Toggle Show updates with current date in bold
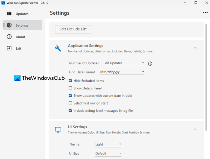 coord(70,95)
